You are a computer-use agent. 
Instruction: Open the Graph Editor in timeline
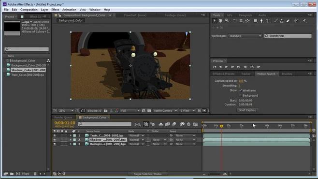[195, 124]
